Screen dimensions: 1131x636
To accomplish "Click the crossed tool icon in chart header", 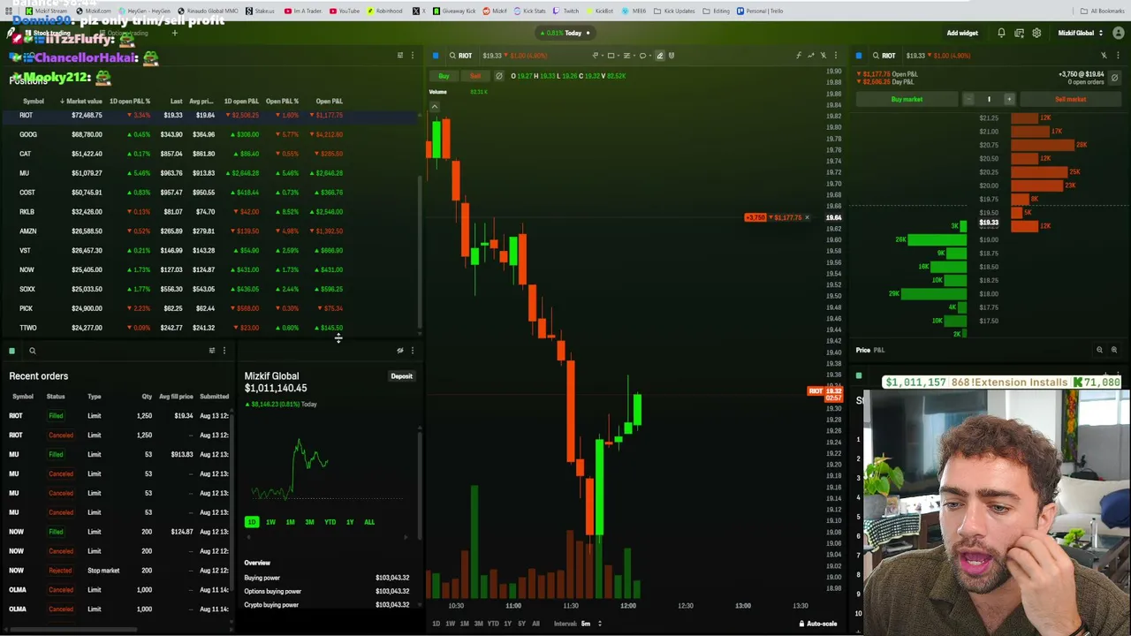I will [824, 56].
